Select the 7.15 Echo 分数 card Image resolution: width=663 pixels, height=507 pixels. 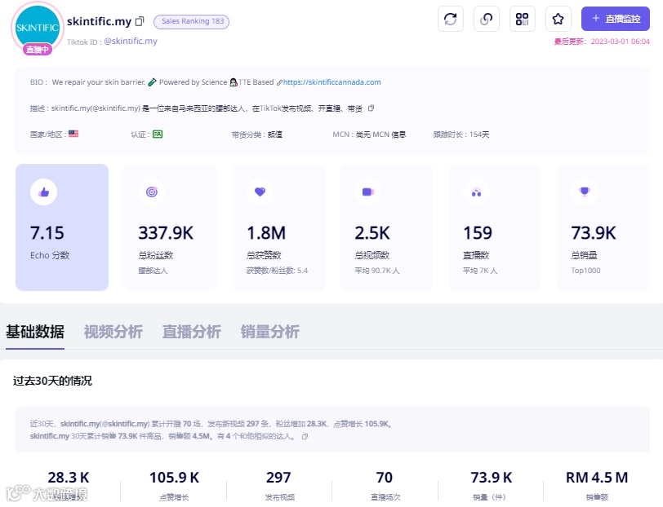click(x=62, y=227)
